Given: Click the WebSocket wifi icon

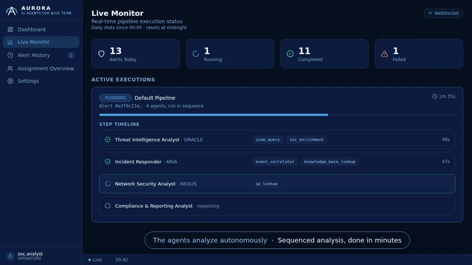Looking at the screenshot, I should click(x=430, y=13).
